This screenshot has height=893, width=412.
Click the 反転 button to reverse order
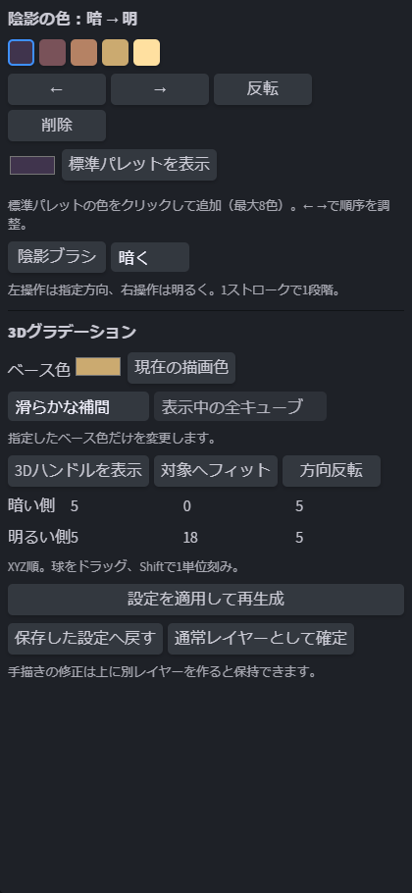pyautogui.click(x=263, y=89)
